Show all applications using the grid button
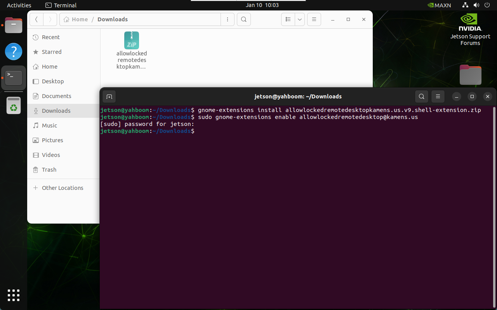The image size is (497, 310). pyautogui.click(x=14, y=295)
